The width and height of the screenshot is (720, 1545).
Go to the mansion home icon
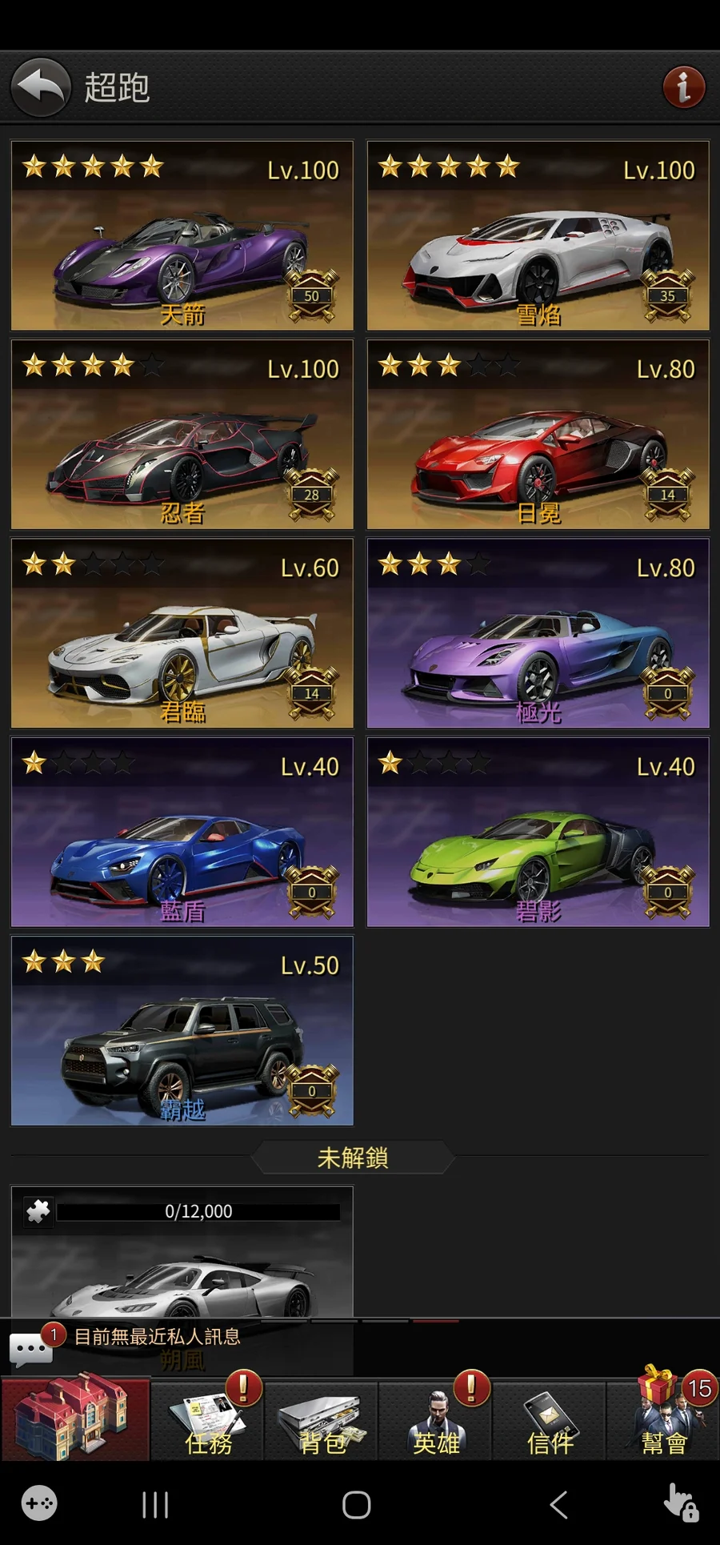[75, 1418]
